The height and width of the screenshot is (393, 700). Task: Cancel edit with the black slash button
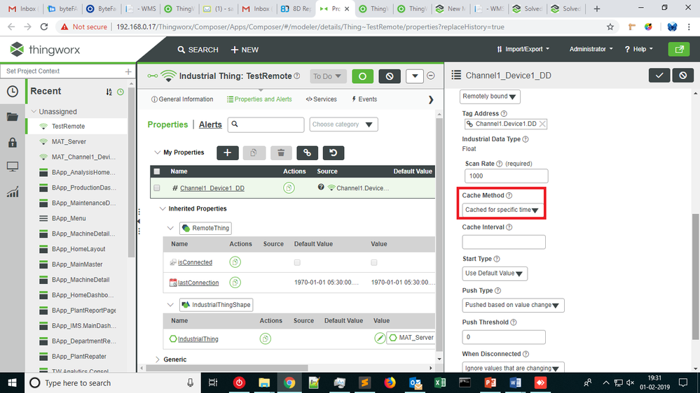pos(390,76)
